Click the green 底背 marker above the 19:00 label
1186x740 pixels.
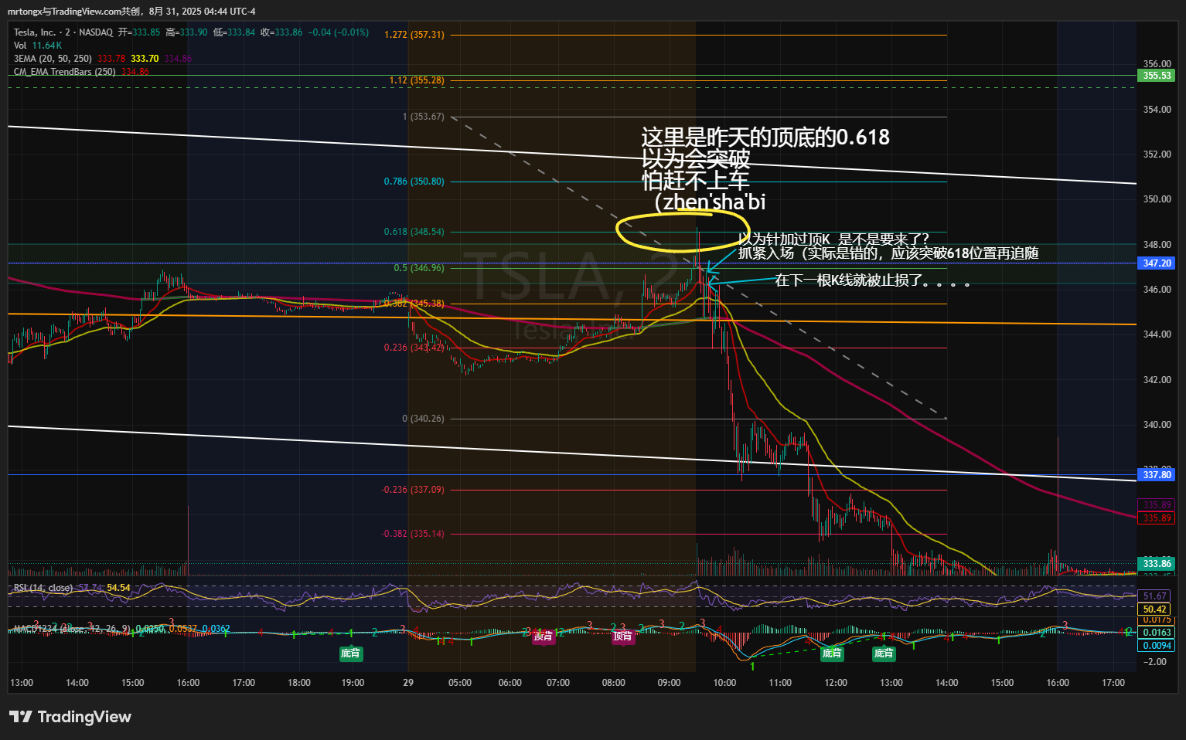click(350, 653)
